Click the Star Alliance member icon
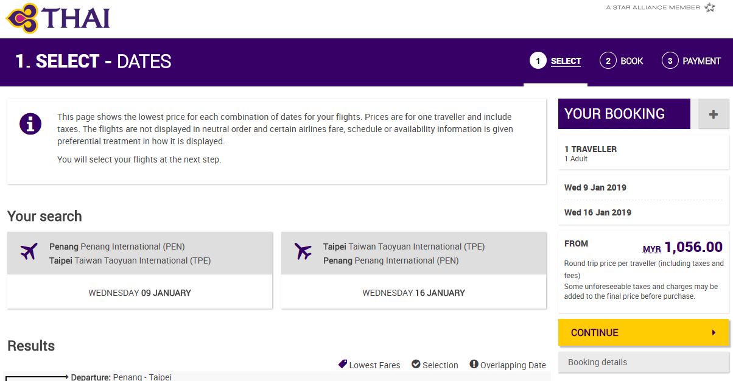733x381 pixels. [710, 7]
